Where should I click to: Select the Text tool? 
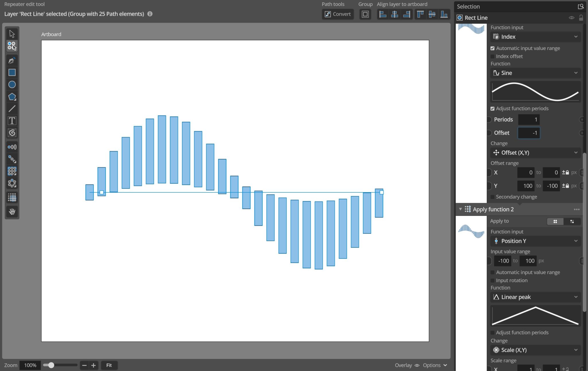tap(12, 121)
